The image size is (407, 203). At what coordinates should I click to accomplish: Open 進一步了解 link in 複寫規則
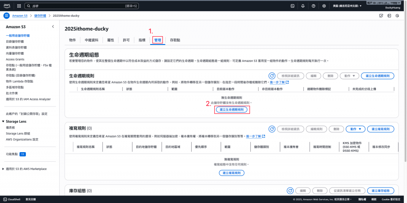(256, 136)
